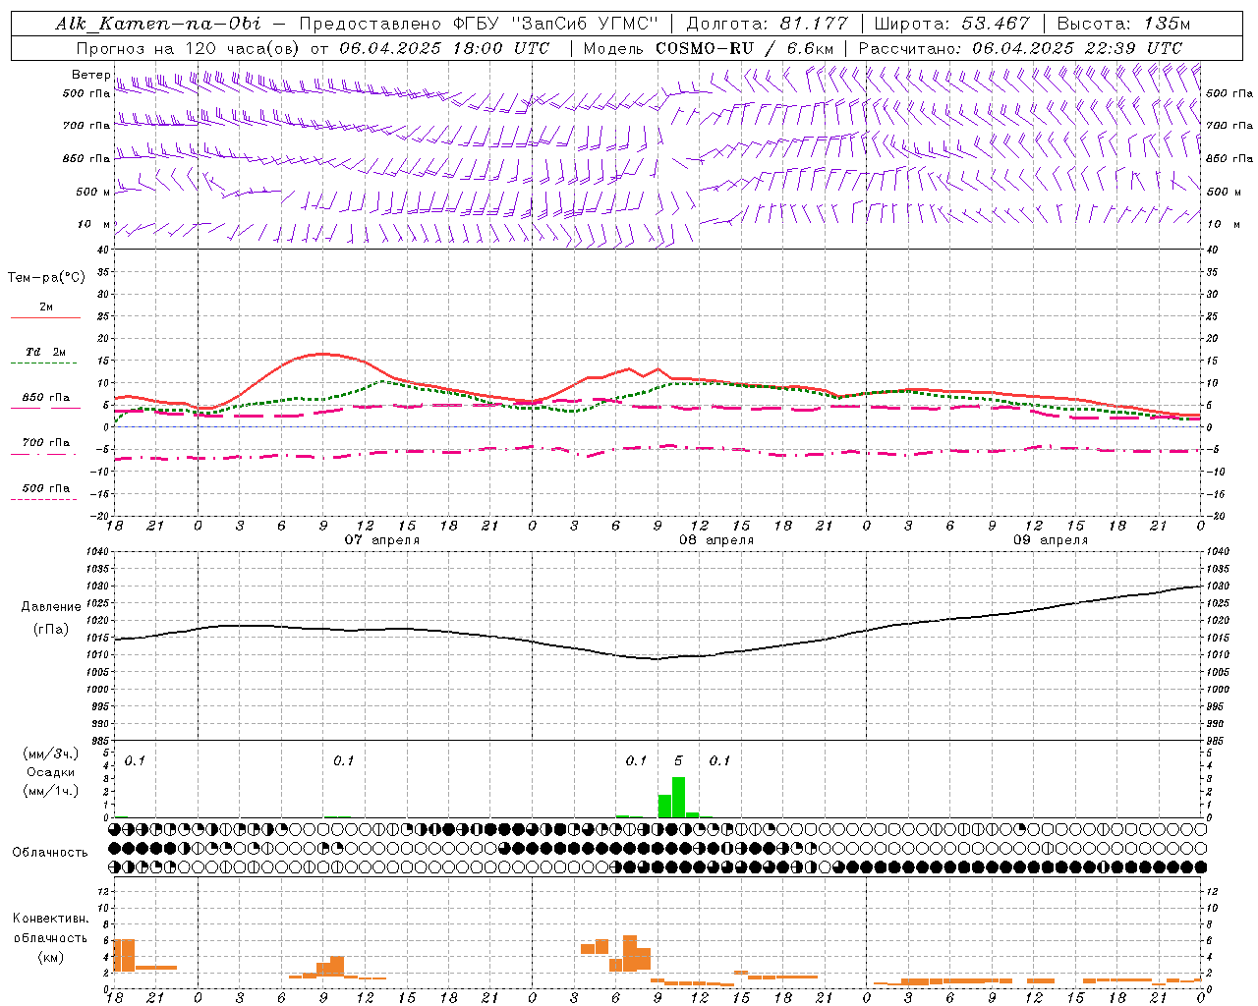
Task: Click the station name Alk_Kamen-na-Obi
Action: (x=158, y=24)
